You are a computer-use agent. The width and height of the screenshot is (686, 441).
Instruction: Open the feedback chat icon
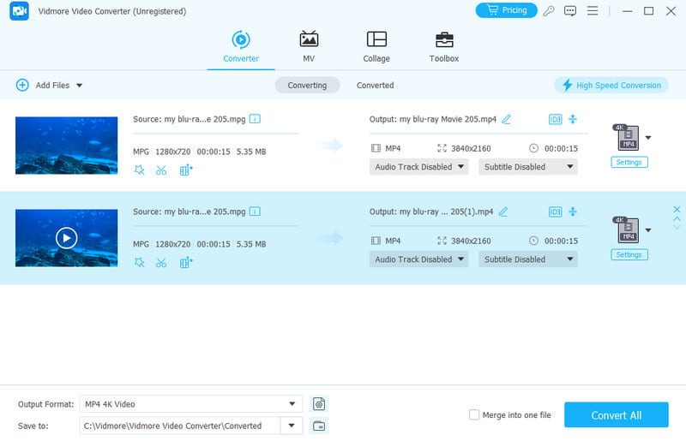[570, 11]
